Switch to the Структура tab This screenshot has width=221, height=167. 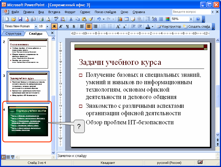tap(13, 34)
